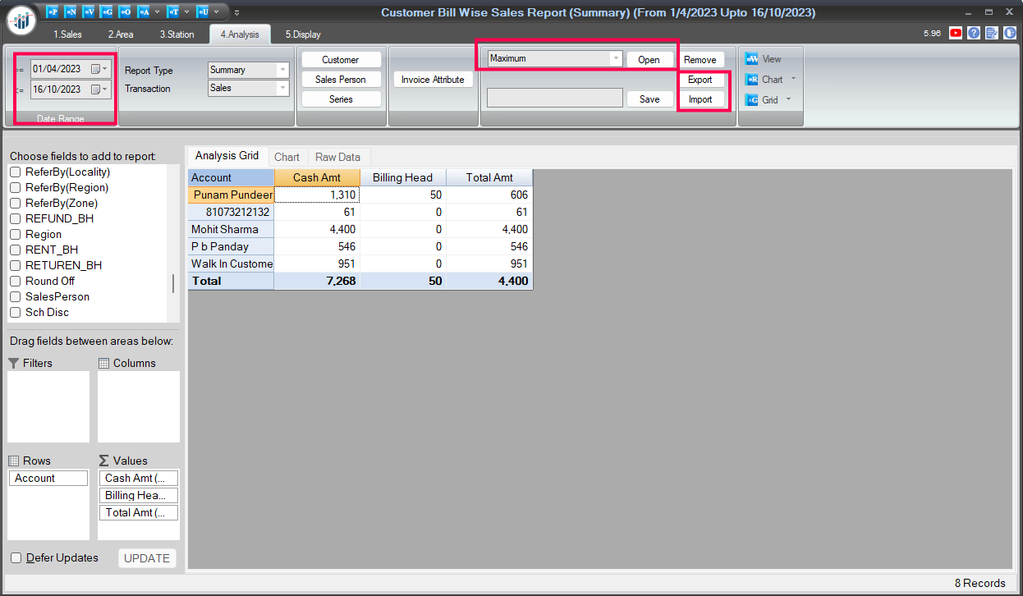Click the T quick access icon
This screenshot has width=1023, height=596.
pos(172,12)
